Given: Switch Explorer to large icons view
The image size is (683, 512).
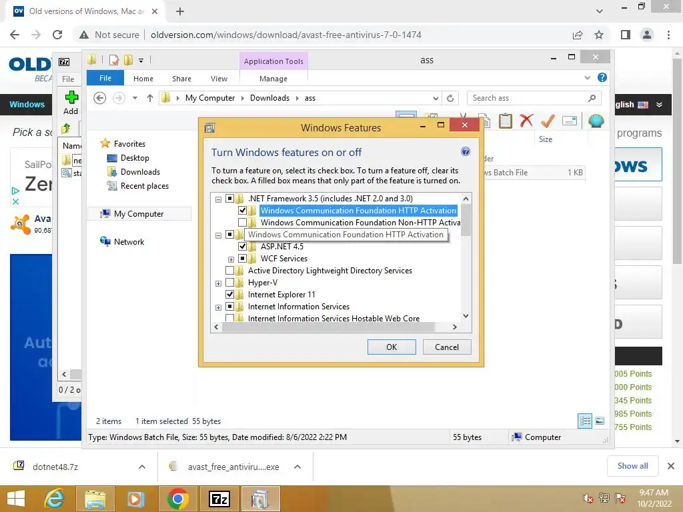Looking at the screenshot, I should [600, 421].
